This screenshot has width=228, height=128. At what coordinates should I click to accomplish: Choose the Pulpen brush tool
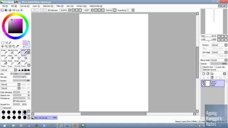tap(4, 52)
